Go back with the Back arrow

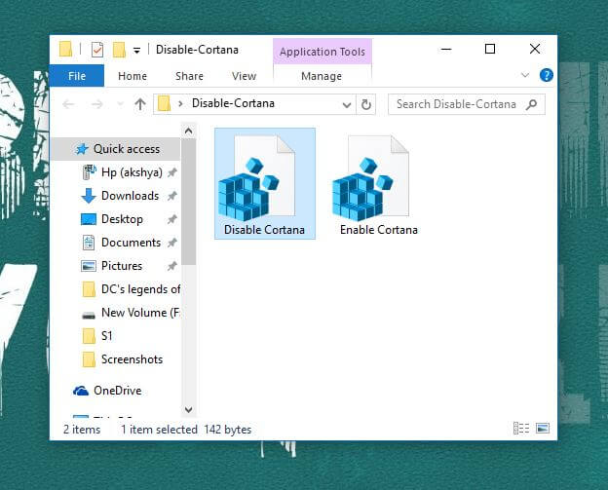[68, 104]
